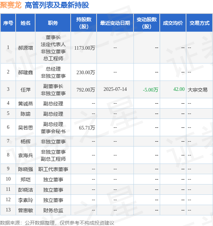Click the 1173.00万 shareholding value
This screenshot has height=226, width=213.
click(x=84, y=48)
